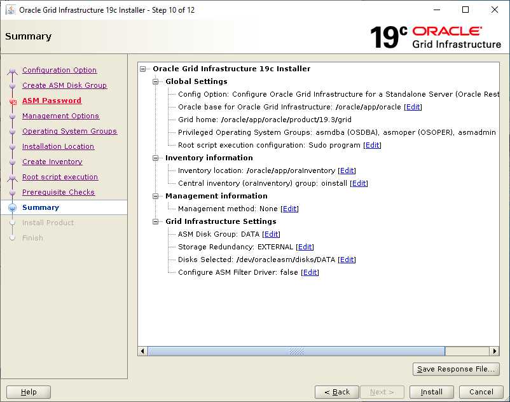Cancel the installer

481,392
